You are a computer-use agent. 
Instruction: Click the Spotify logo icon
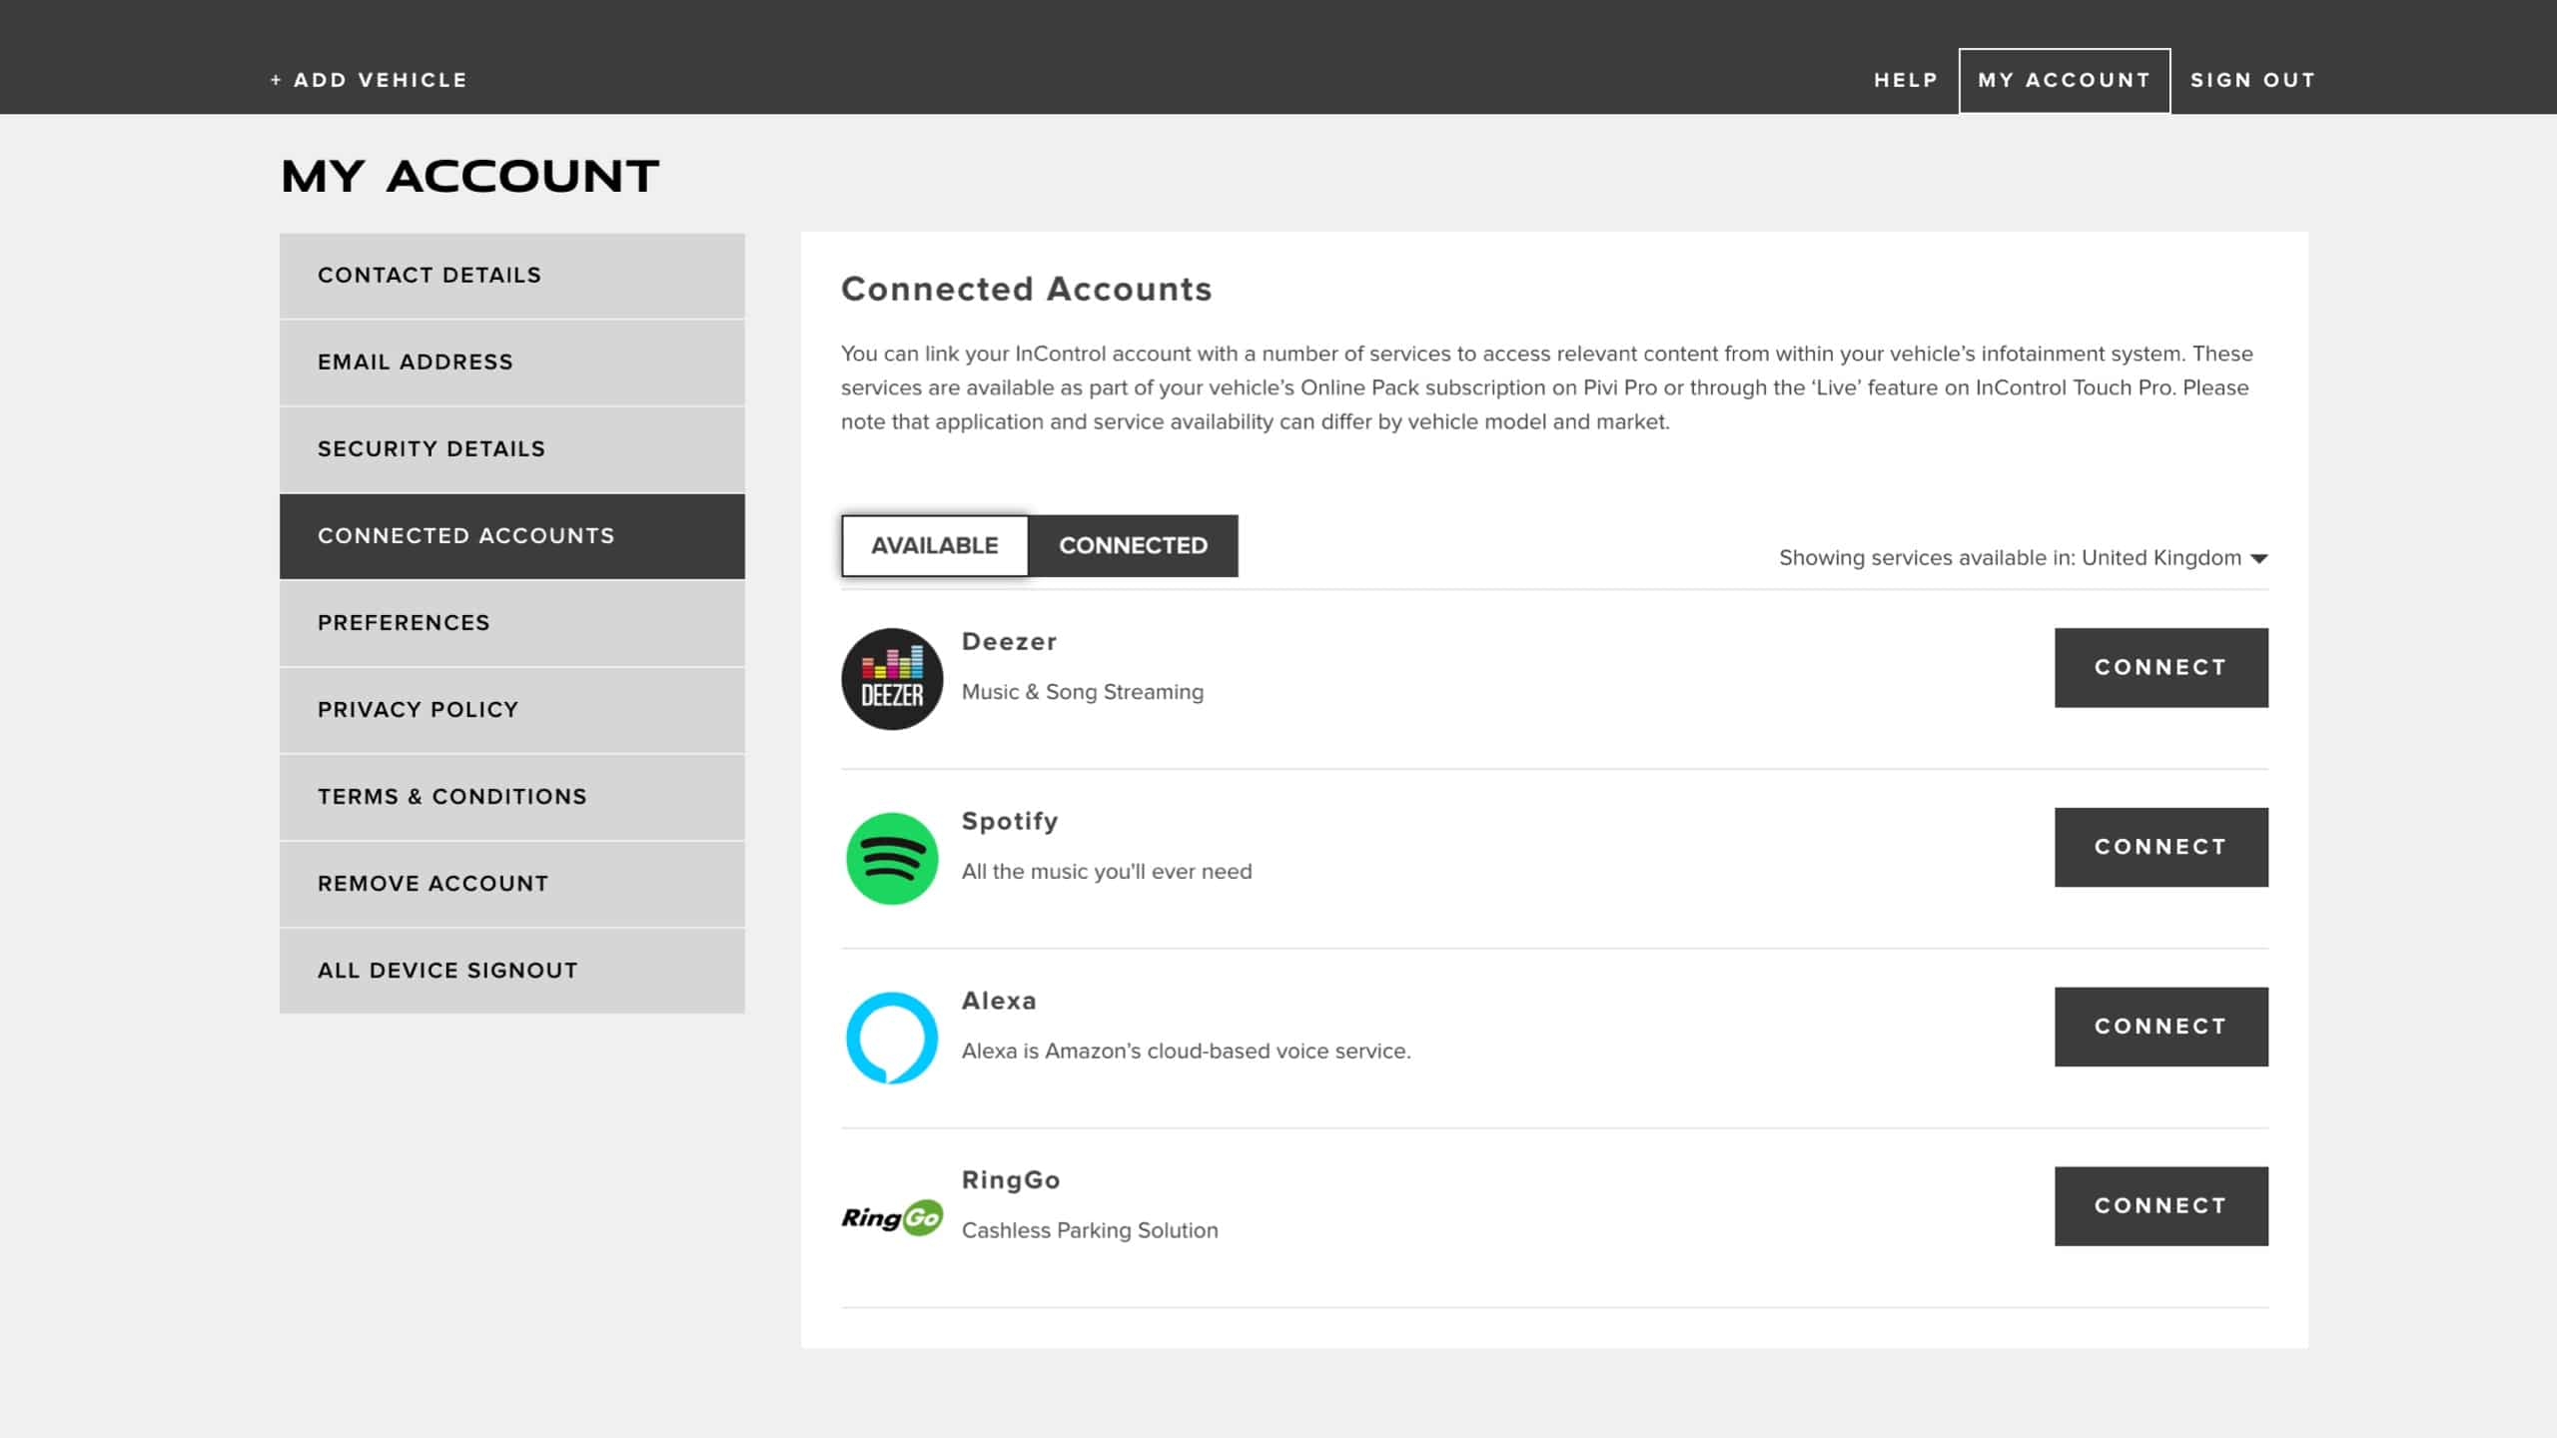click(x=892, y=856)
